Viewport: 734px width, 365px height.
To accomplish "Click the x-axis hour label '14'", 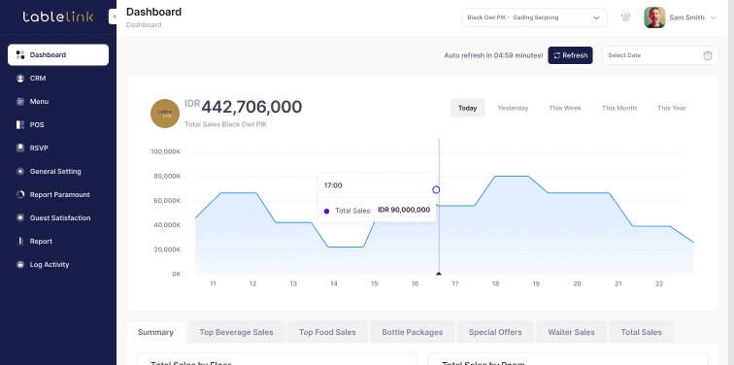I will [x=334, y=283].
